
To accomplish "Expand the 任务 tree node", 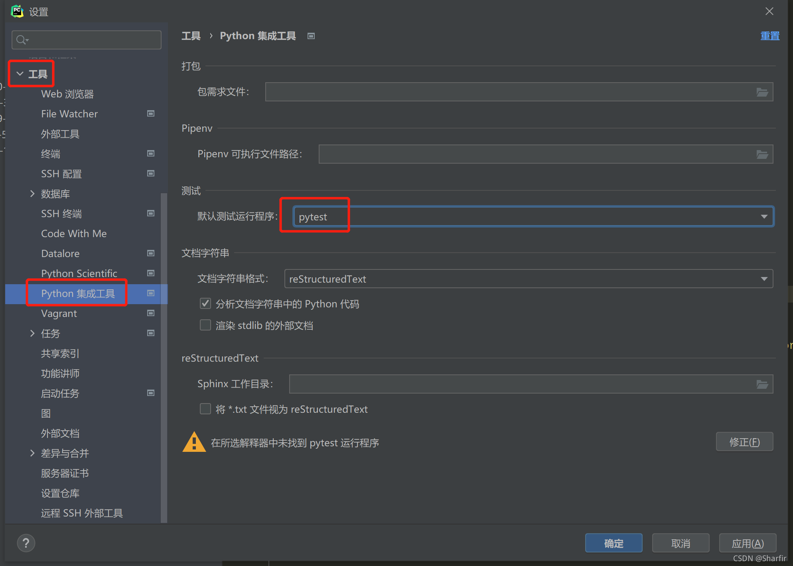I will pyautogui.click(x=33, y=333).
